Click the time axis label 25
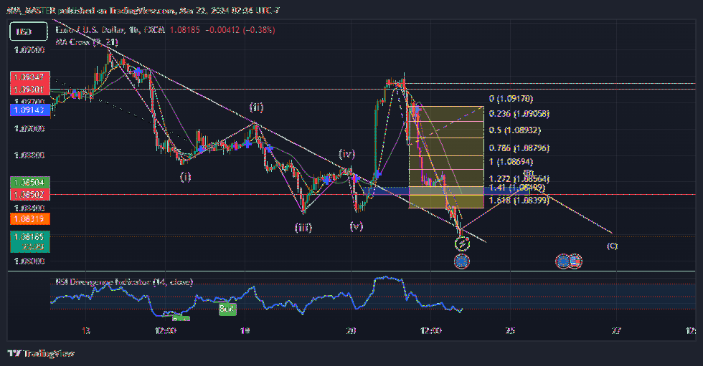The height and width of the screenshot is (366, 703). (510, 331)
